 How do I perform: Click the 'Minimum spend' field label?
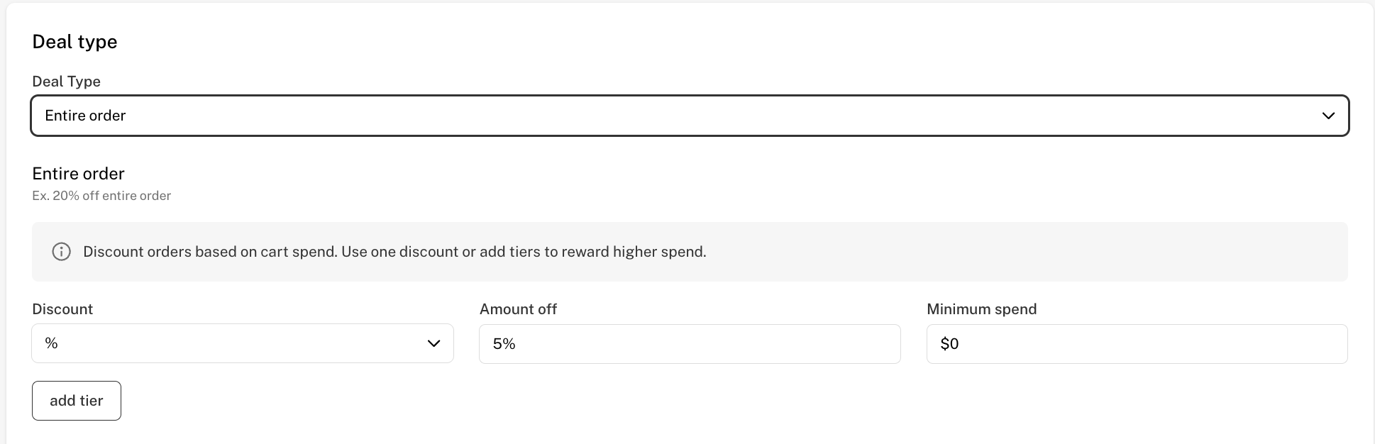(981, 309)
